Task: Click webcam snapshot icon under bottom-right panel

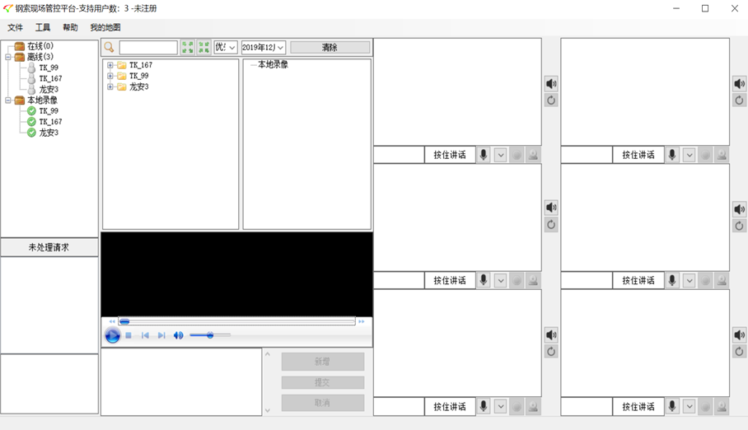Action: (722, 406)
